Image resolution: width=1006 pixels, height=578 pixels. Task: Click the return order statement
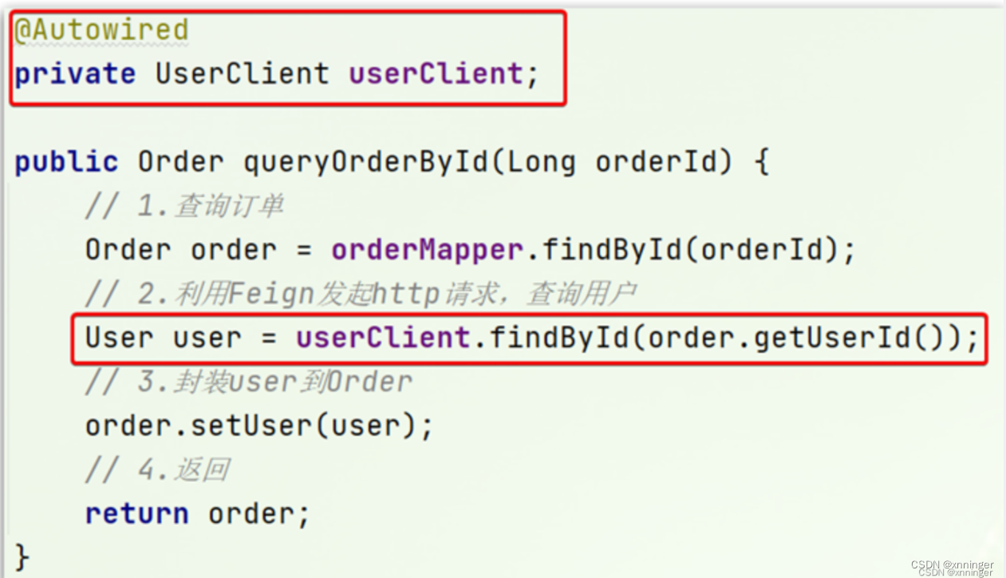coord(197,513)
